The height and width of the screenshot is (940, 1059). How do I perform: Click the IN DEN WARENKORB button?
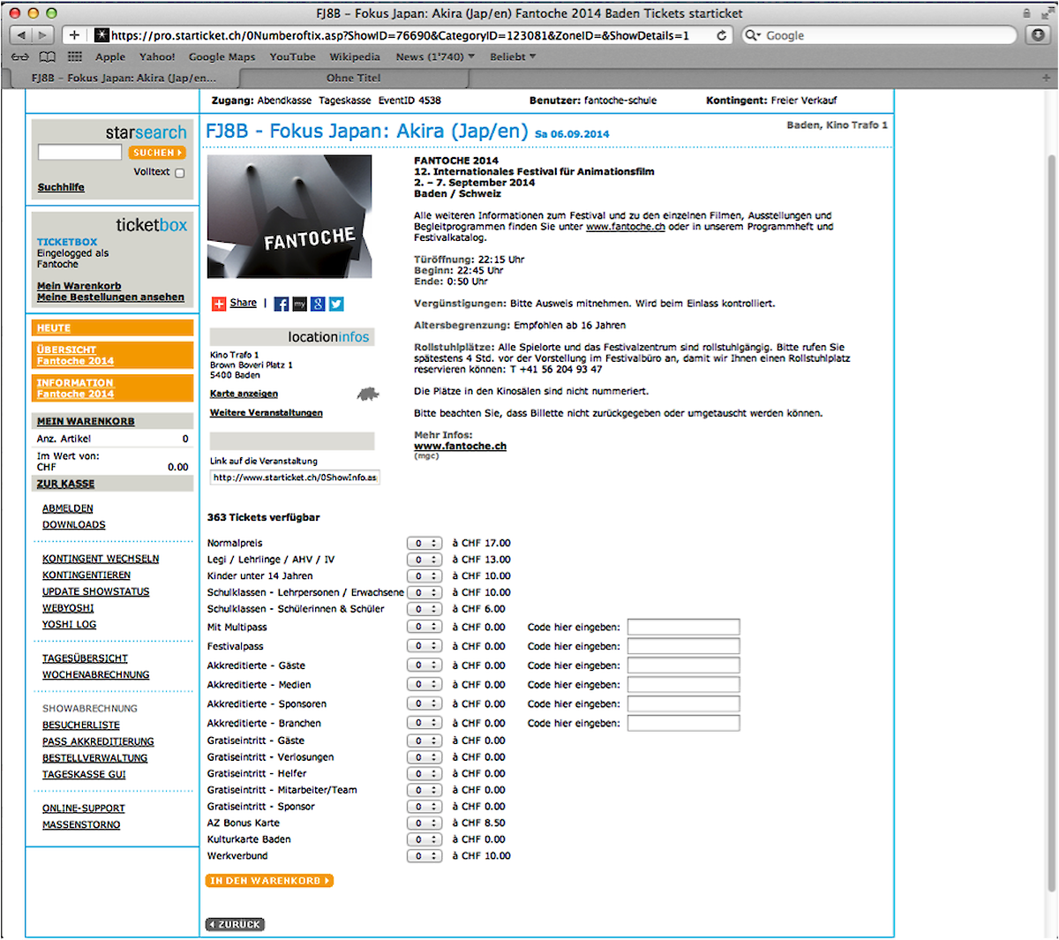click(270, 881)
